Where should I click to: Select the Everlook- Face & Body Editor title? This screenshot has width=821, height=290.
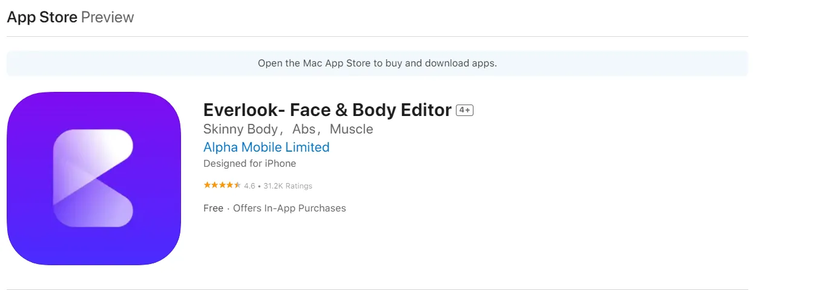(x=327, y=110)
